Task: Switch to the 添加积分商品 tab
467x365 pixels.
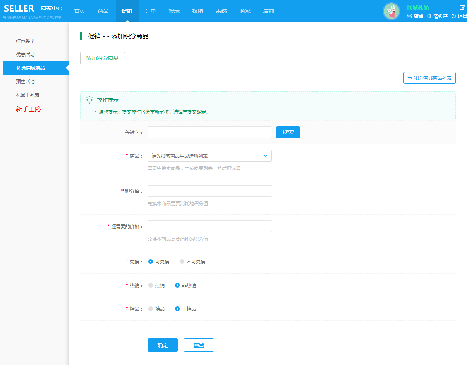Action: coord(103,58)
